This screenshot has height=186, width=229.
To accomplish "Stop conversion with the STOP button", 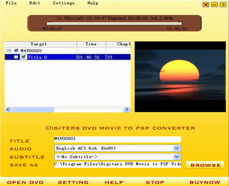I will (x=155, y=182).
